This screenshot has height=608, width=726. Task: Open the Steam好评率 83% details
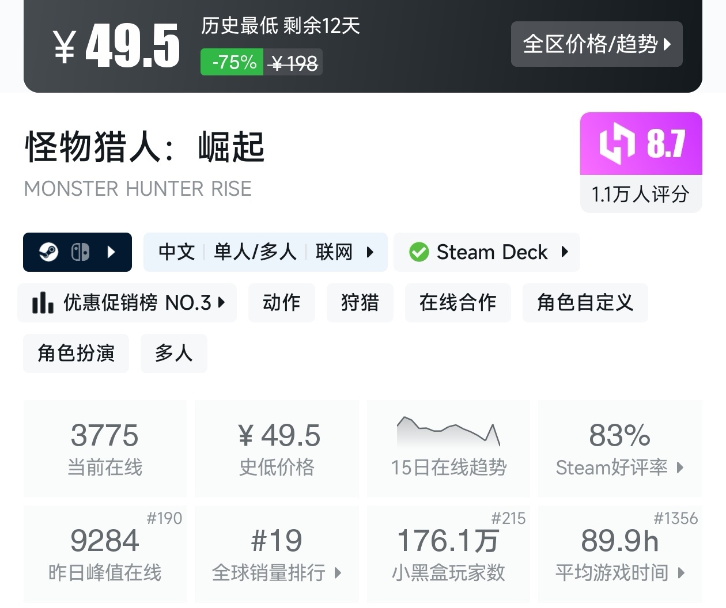[x=620, y=450]
